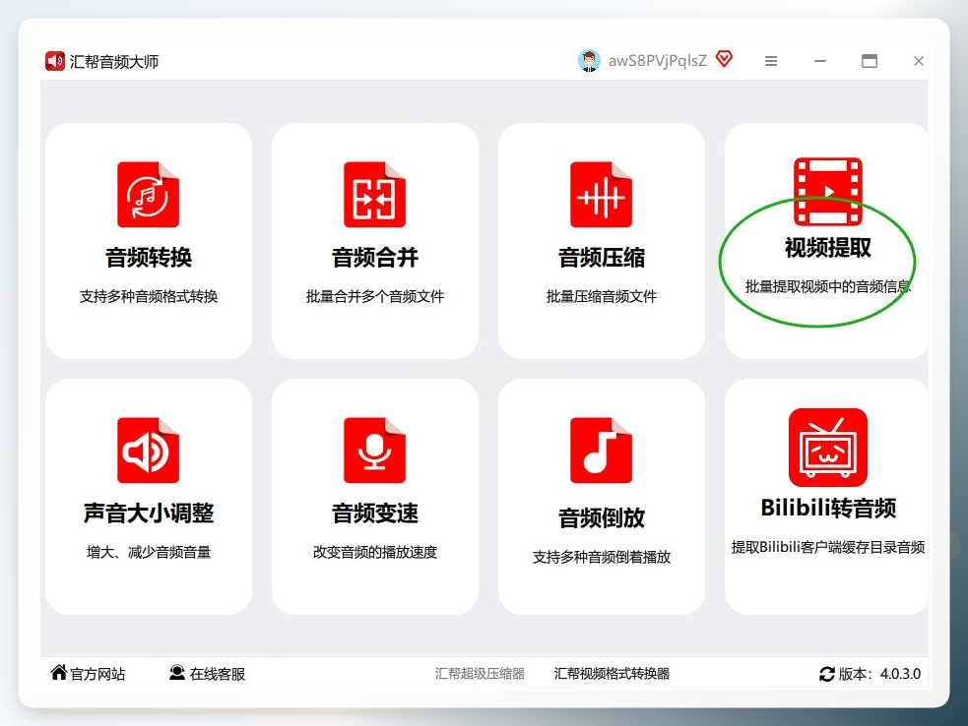Viewport: 968px width, 726px height.
Task: Close the 汇帮音频大师 window
Action: (919, 61)
